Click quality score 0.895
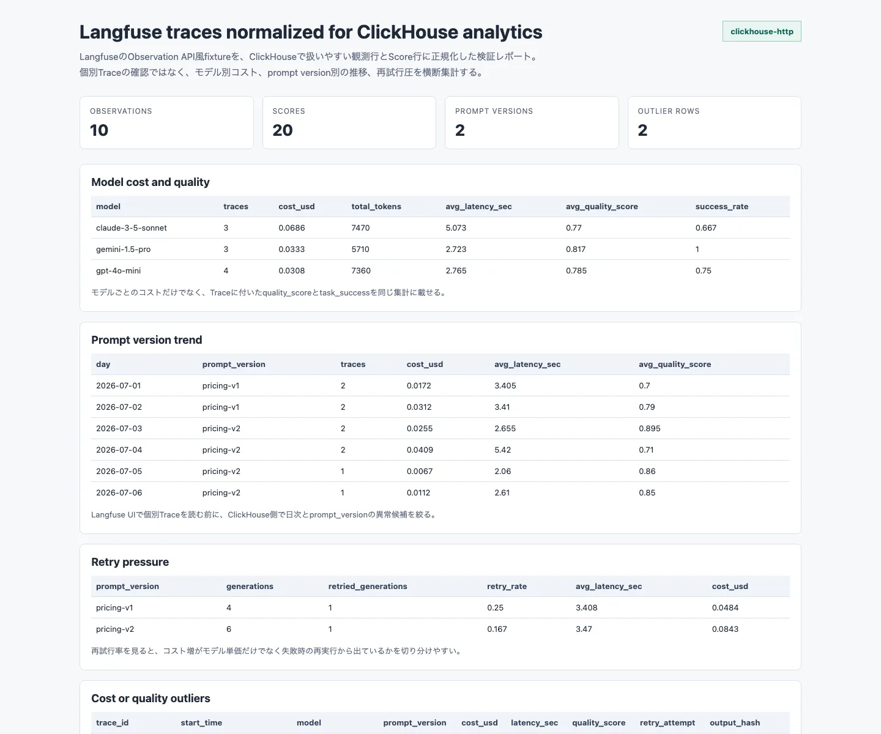 coord(650,429)
